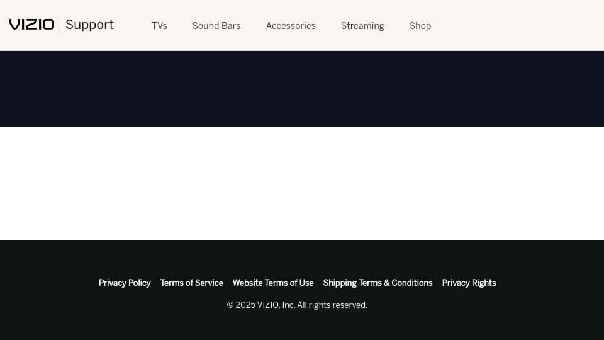Open the Privacy Policy link
Image resolution: width=604 pixels, height=340 pixels.
(x=125, y=283)
